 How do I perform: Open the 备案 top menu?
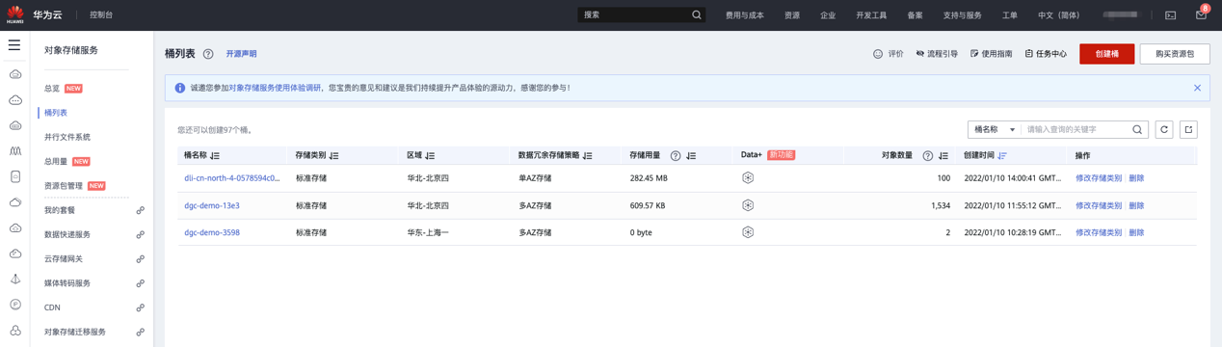[915, 15]
